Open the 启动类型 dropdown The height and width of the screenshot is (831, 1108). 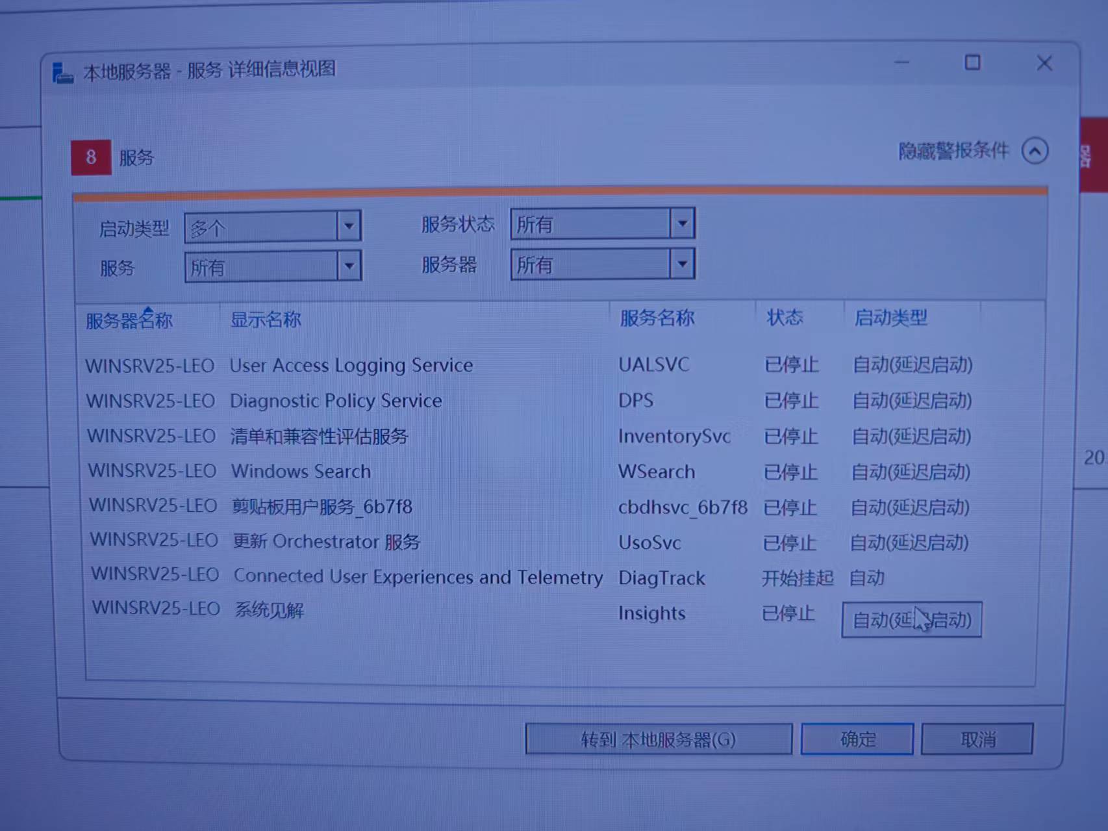pos(349,227)
